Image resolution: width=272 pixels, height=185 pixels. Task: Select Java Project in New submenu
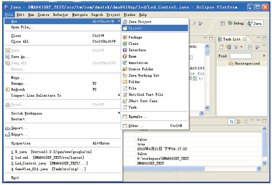(x=155, y=22)
